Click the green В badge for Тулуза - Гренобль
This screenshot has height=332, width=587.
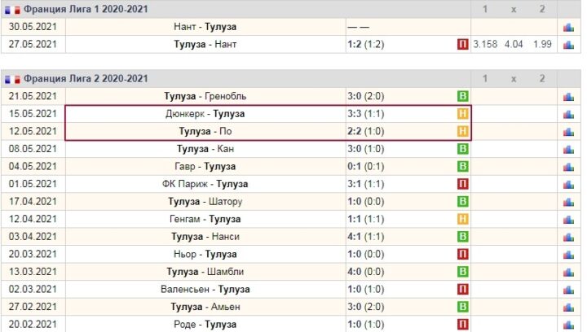[x=463, y=96]
